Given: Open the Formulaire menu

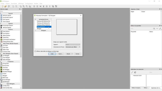Looking at the screenshot, I should (14, 4).
